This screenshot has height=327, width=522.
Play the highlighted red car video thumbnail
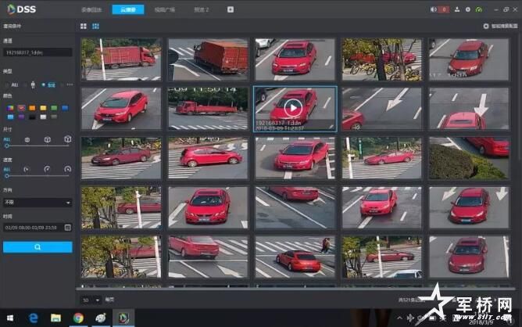tap(294, 108)
